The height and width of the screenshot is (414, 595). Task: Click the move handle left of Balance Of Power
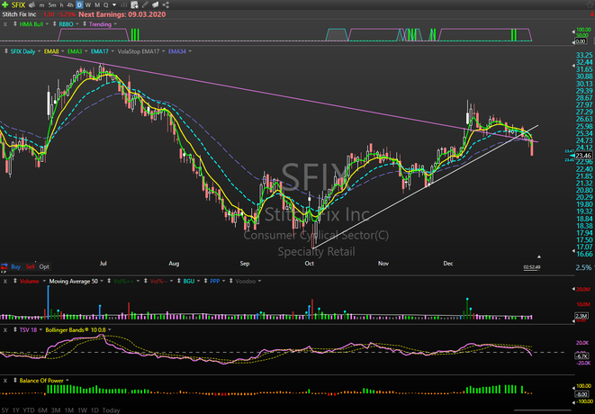[14, 380]
